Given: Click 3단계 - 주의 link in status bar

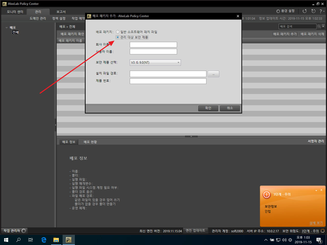Looking at the screenshot, I should (310, 231).
